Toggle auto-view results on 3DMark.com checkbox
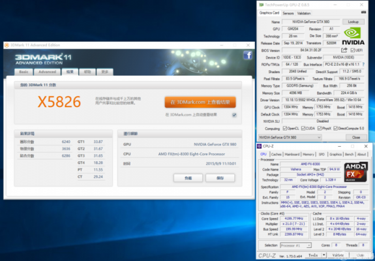Viewport: 375px width, 261px height. tap(234, 115)
